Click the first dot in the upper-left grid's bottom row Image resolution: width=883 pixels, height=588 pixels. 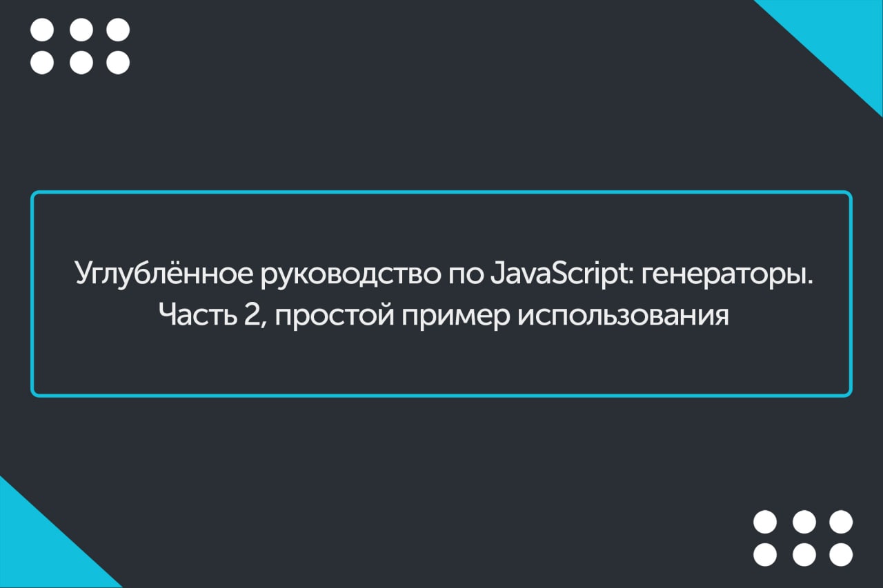coord(42,62)
